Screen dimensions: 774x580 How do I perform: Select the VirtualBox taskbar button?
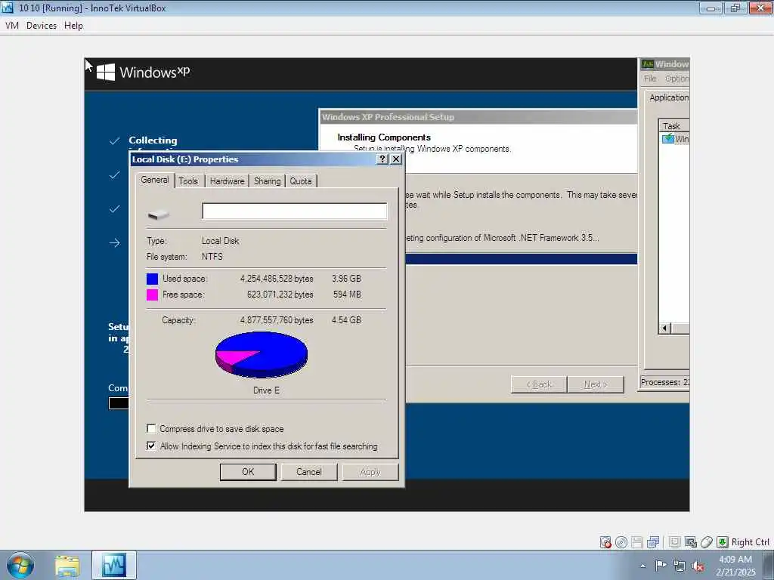point(114,565)
